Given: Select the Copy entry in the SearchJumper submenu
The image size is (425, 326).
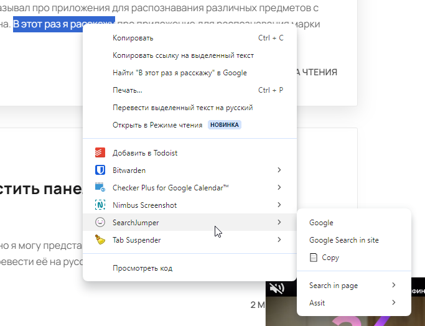Looking at the screenshot, I should click(x=354, y=258).
